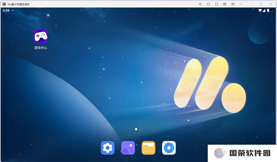
Task: Click the emulator Home circle button
Action: point(208,4)
